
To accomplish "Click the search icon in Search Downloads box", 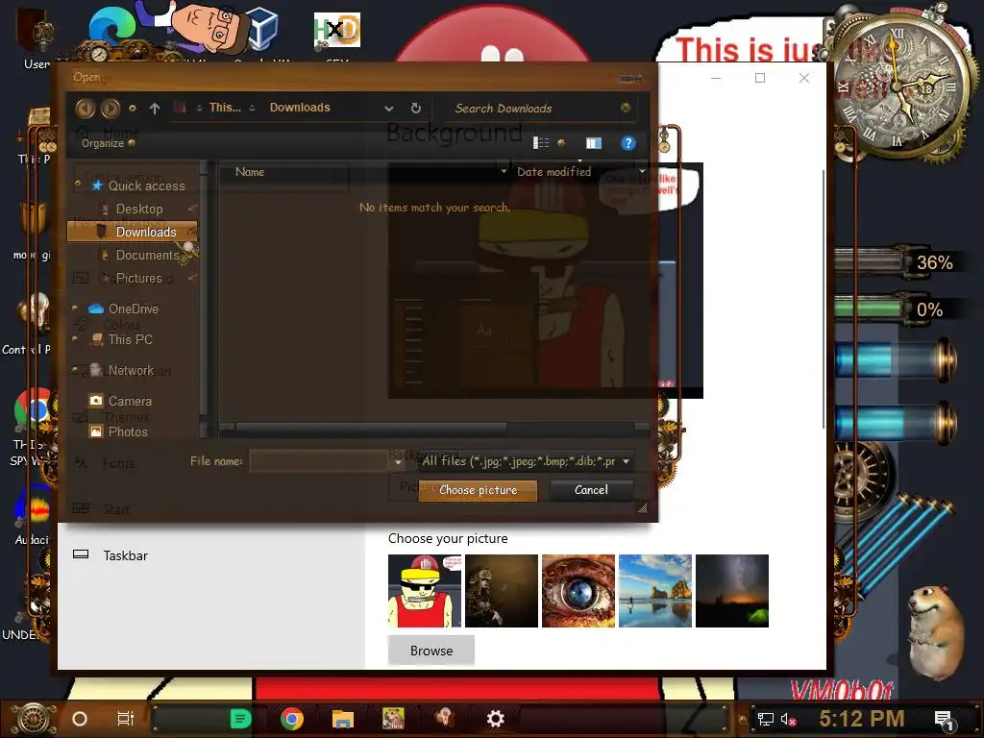I will click(x=625, y=108).
